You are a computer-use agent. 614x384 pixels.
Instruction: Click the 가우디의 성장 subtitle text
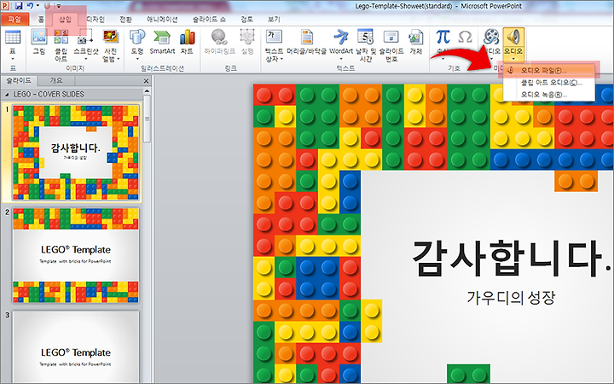(x=511, y=298)
